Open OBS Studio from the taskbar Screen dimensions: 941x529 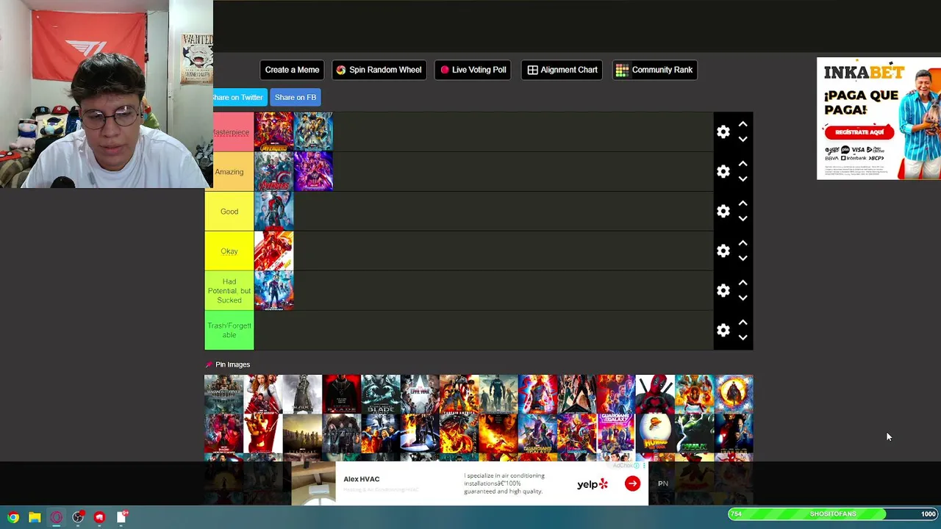[78, 517]
